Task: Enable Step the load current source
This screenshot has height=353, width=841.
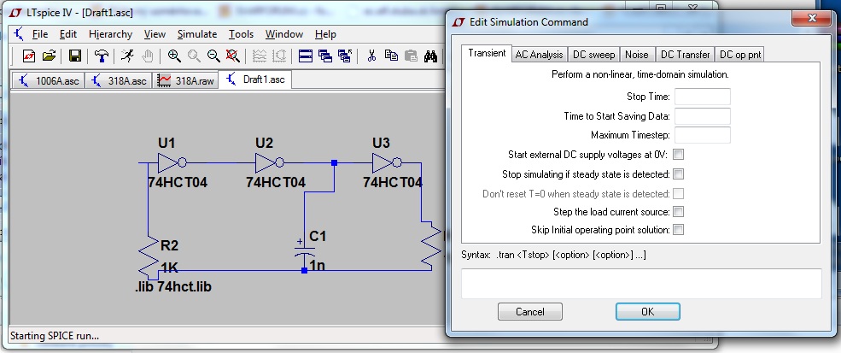Action: click(678, 212)
